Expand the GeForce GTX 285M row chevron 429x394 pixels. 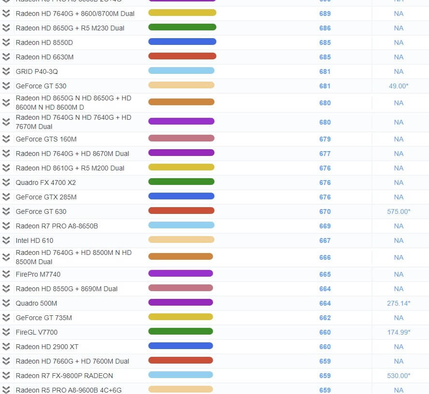(x=6, y=197)
